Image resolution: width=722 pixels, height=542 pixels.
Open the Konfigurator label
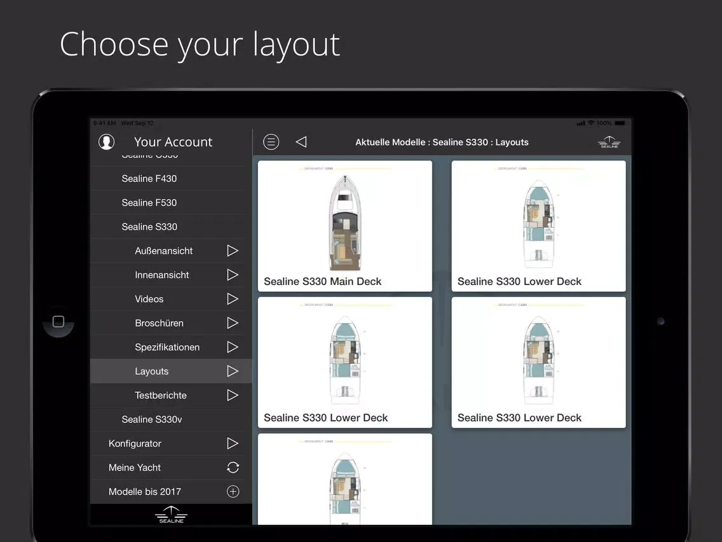(135, 444)
